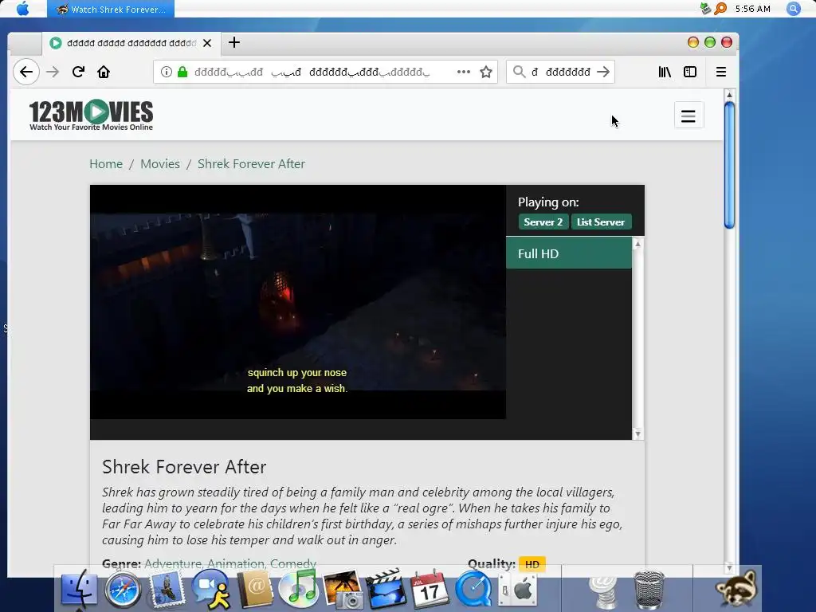The image size is (816, 612).
Task: Open the Shrek Forever After breadcrumb link
Action: point(251,164)
